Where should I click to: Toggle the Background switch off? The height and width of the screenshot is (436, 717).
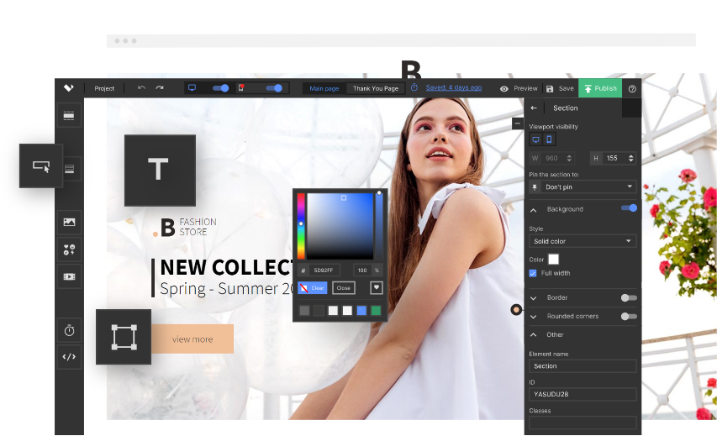[628, 208]
